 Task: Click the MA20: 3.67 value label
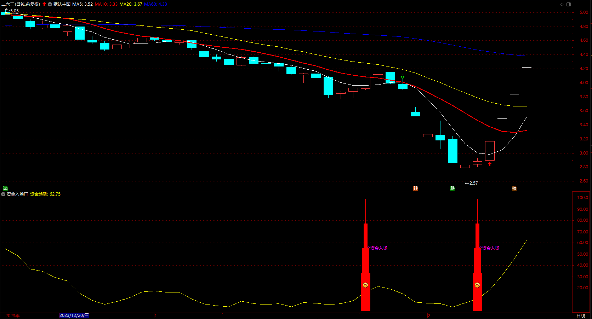pos(131,4)
